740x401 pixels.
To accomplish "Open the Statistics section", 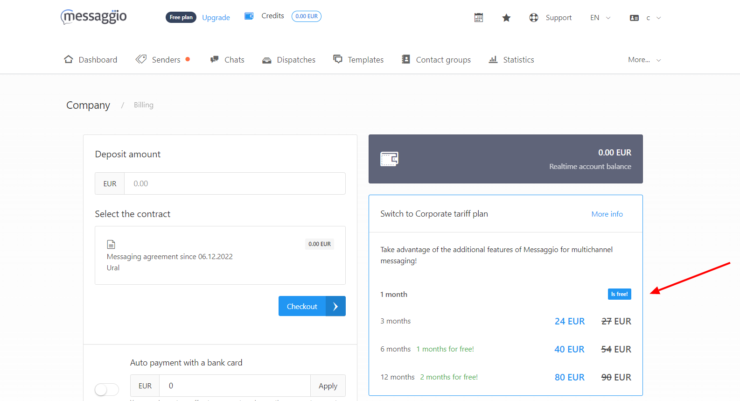I will [x=511, y=60].
